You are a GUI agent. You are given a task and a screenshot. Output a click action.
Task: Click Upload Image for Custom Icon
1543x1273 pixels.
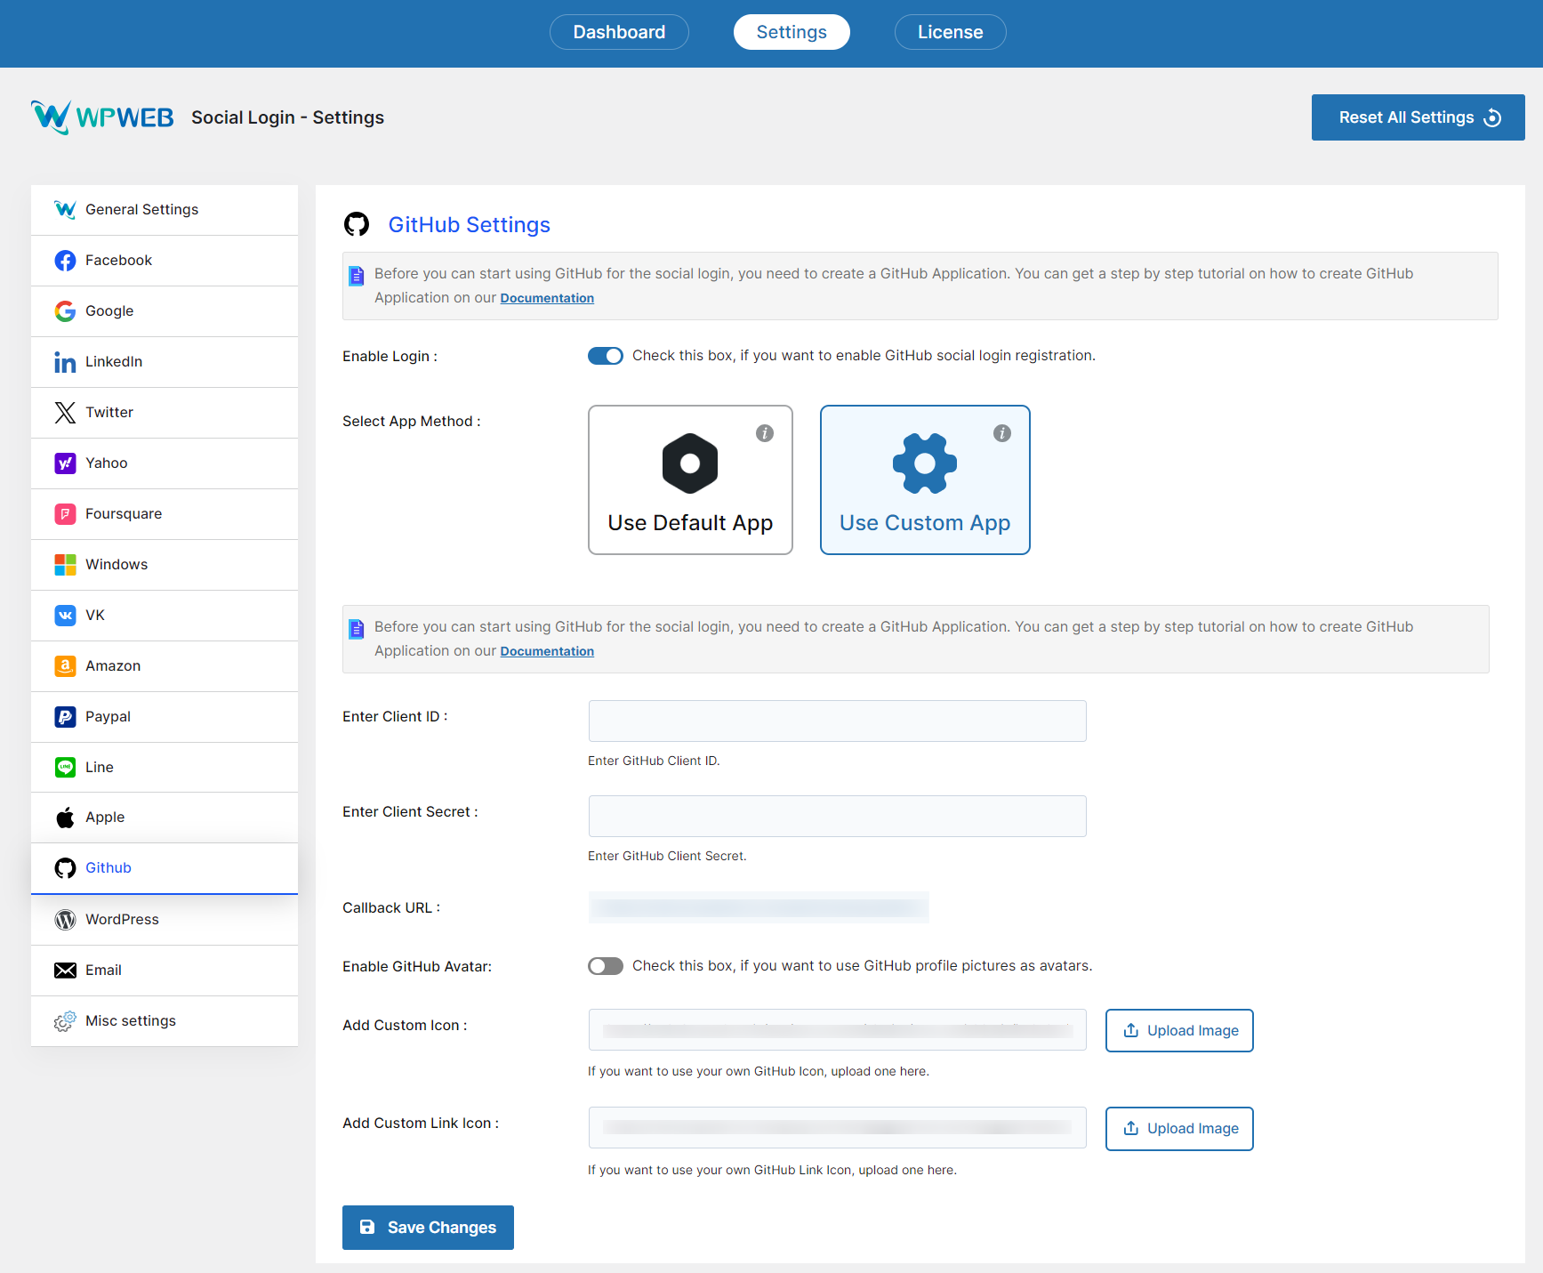[1179, 1030]
